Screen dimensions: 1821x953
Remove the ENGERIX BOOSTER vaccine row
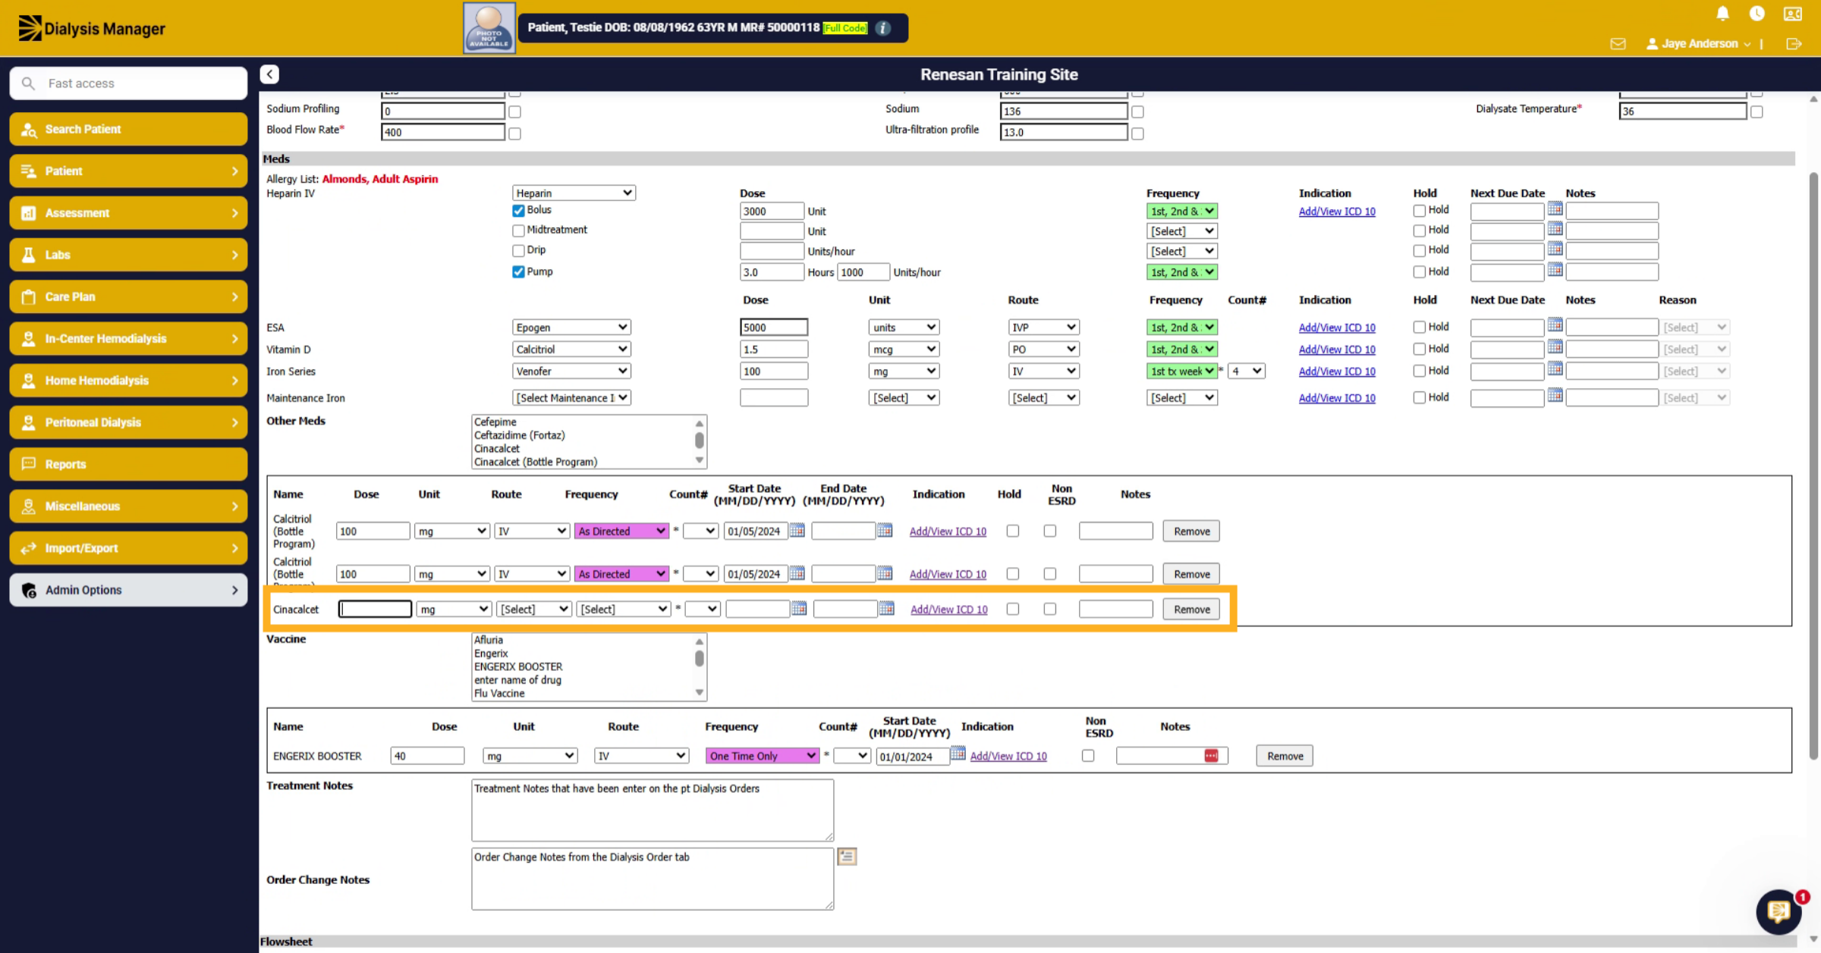1285,757
